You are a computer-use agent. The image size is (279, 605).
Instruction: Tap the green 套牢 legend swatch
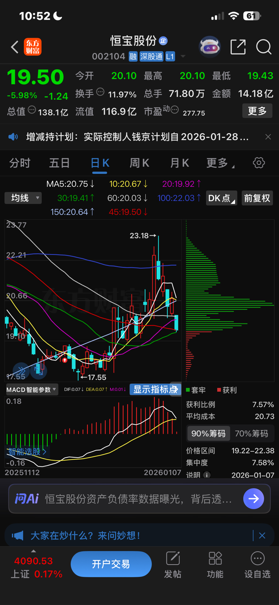pyautogui.click(x=188, y=390)
